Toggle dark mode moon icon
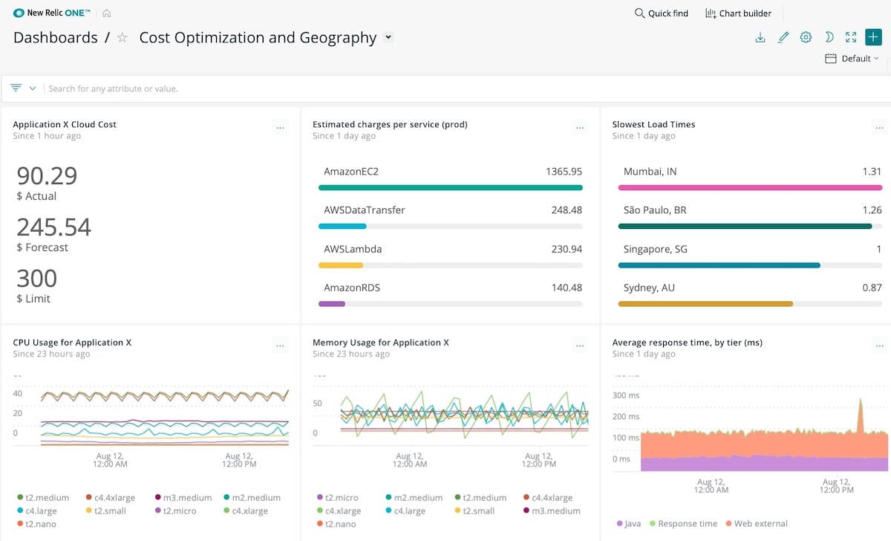This screenshot has width=891, height=541. 829,37
